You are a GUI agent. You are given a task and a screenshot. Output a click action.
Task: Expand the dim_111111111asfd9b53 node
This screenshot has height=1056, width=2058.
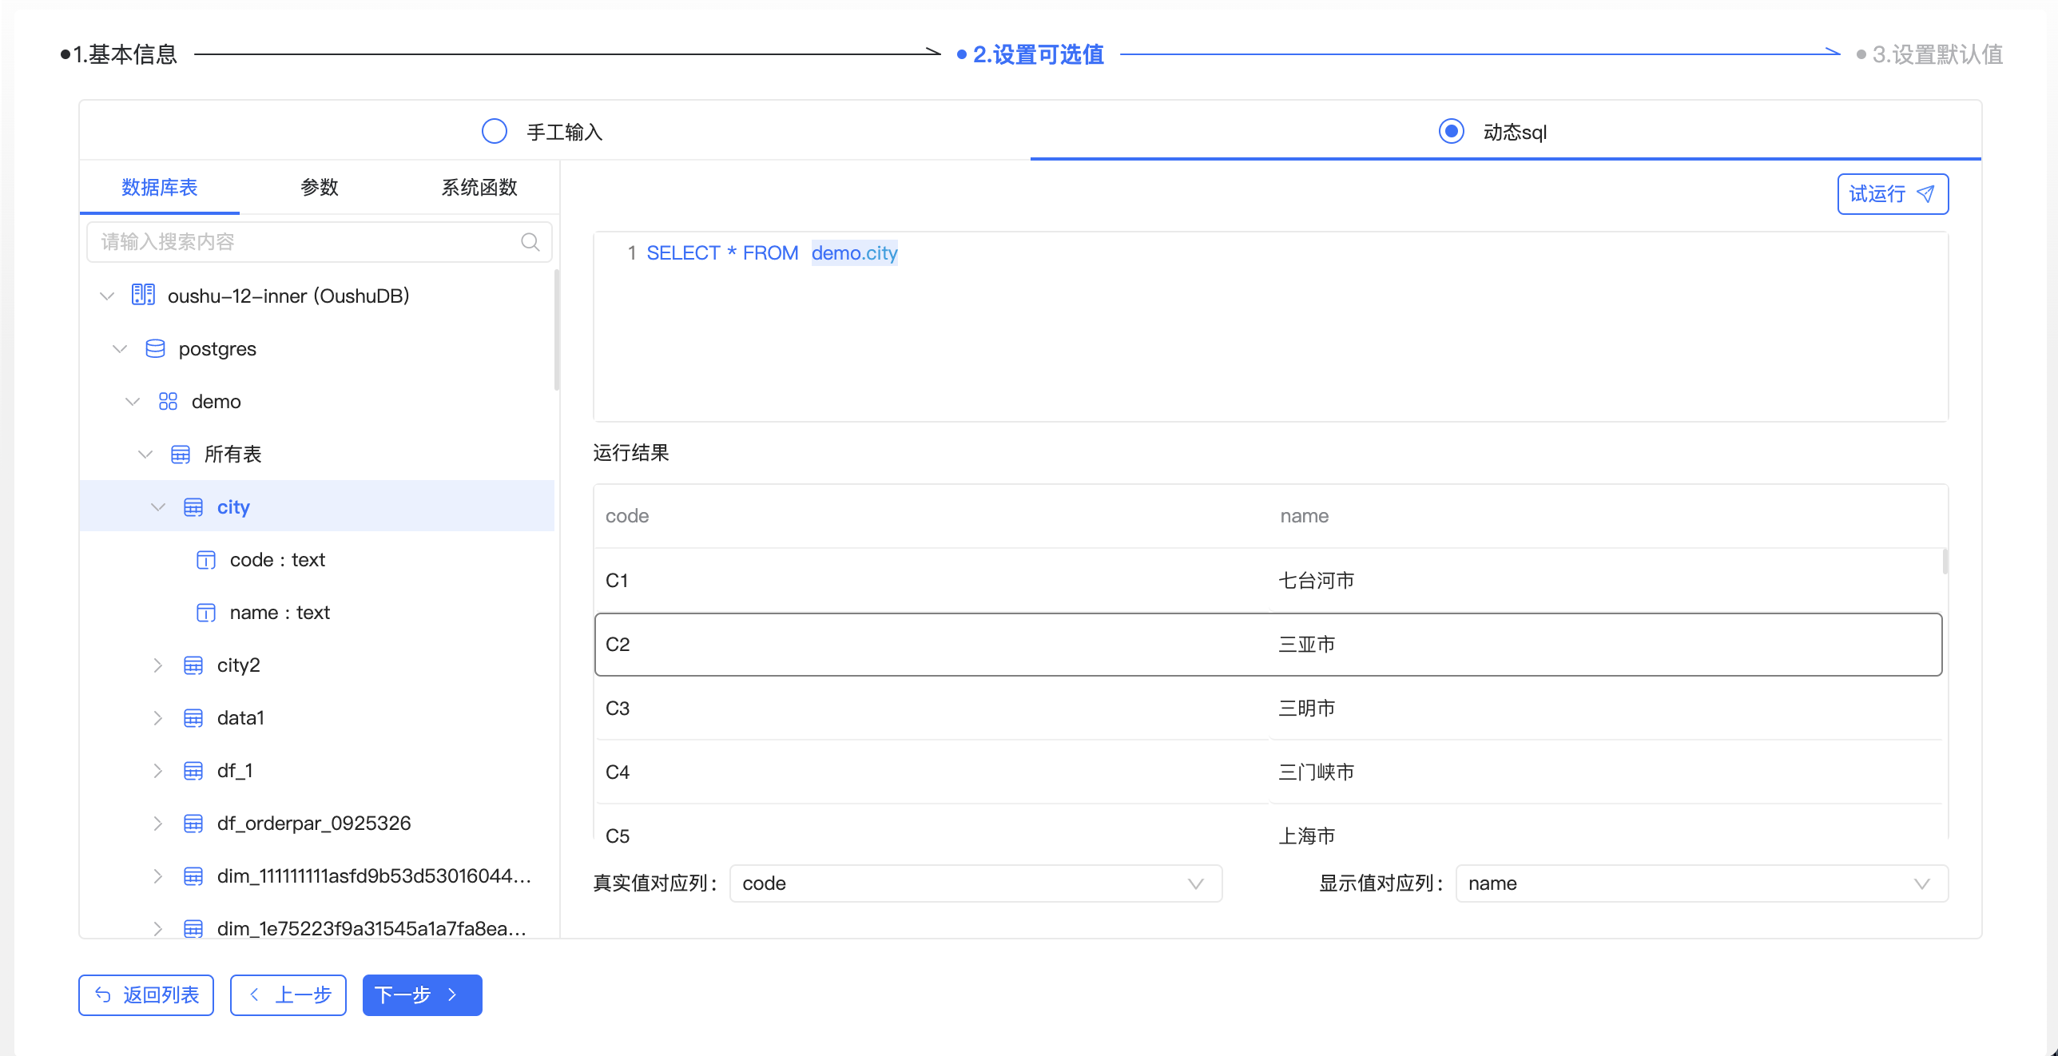click(x=158, y=876)
